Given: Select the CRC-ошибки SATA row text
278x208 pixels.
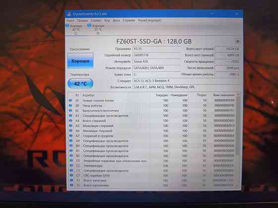Looking at the screenshot, I should (97, 176).
